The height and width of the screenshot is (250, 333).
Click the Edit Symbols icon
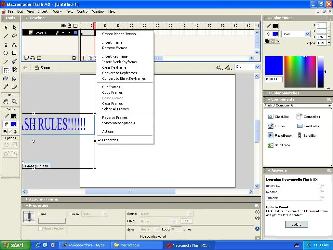tap(228, 68)
